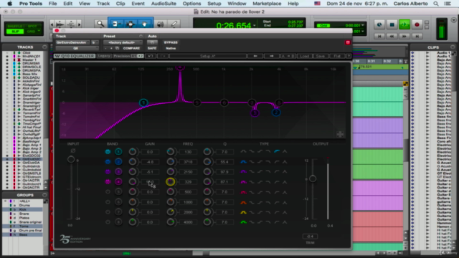Click the green Play transport button

point(404,24)
